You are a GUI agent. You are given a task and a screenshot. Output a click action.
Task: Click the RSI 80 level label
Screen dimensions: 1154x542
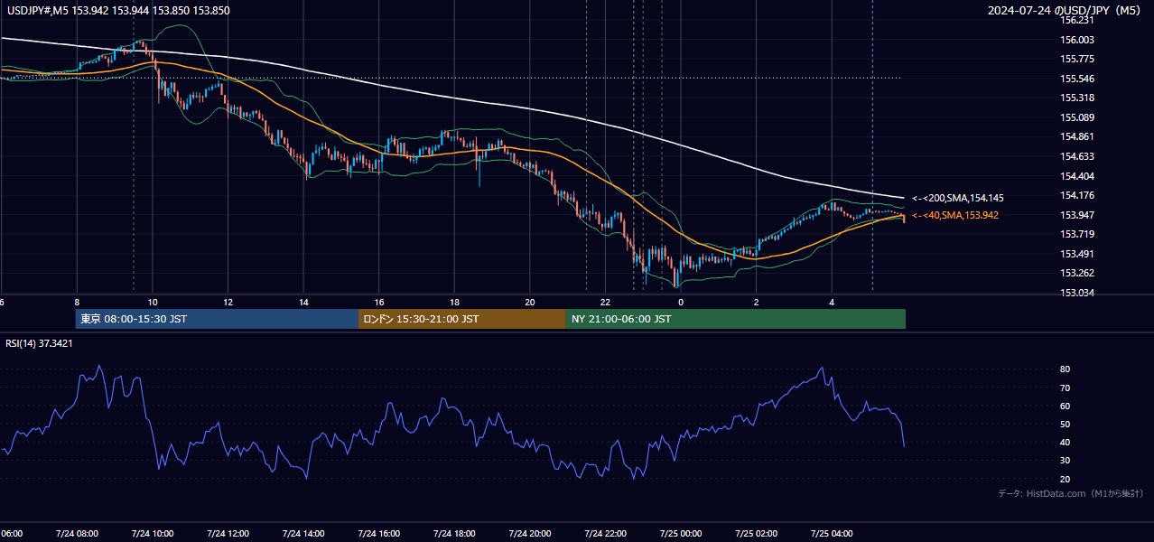[x=1066, y=369]
